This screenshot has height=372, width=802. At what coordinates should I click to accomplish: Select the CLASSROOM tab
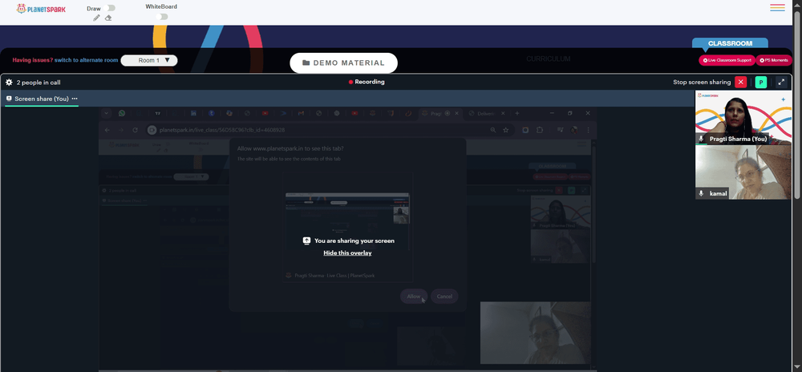tap(730, 43)
